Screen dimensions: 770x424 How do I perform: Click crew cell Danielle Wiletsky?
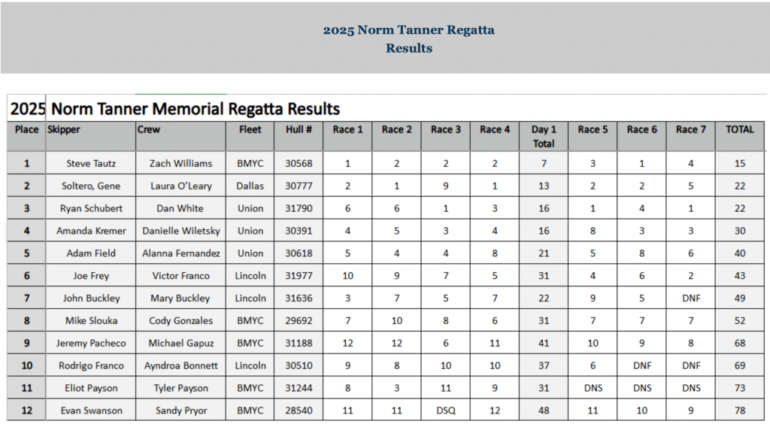click(180, 231)
